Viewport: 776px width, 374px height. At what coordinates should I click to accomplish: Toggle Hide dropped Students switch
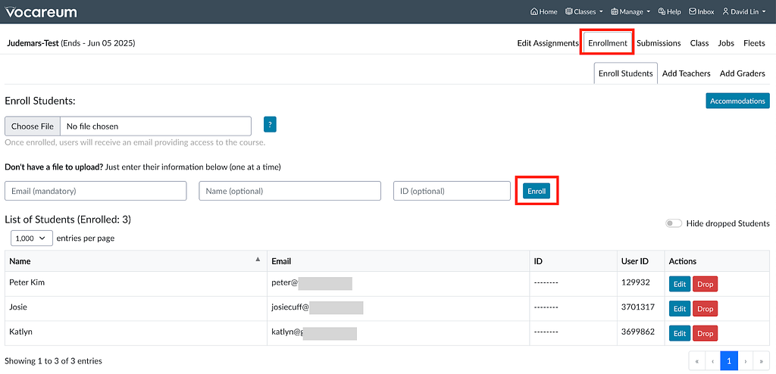[x=674, y=223]
